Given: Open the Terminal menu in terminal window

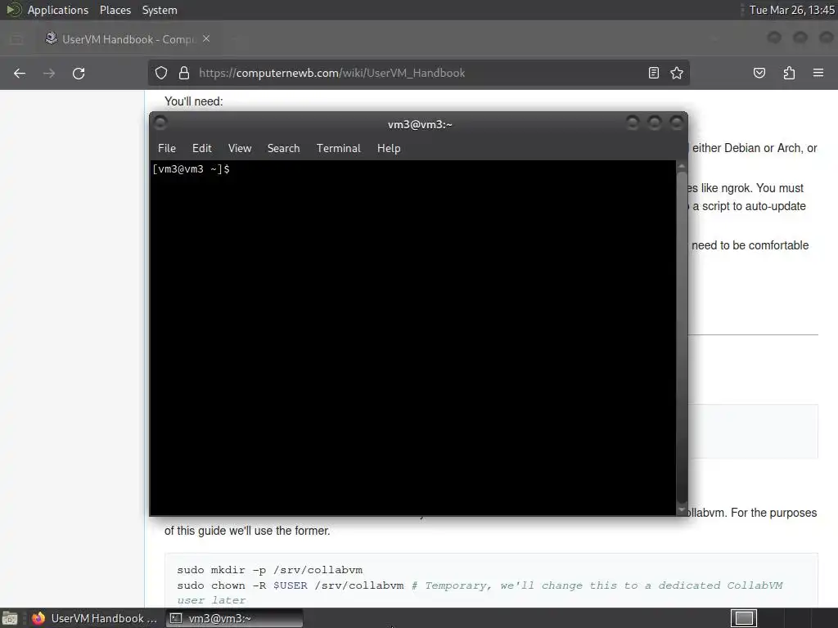Looking at the screenshot, I should 338,149.
